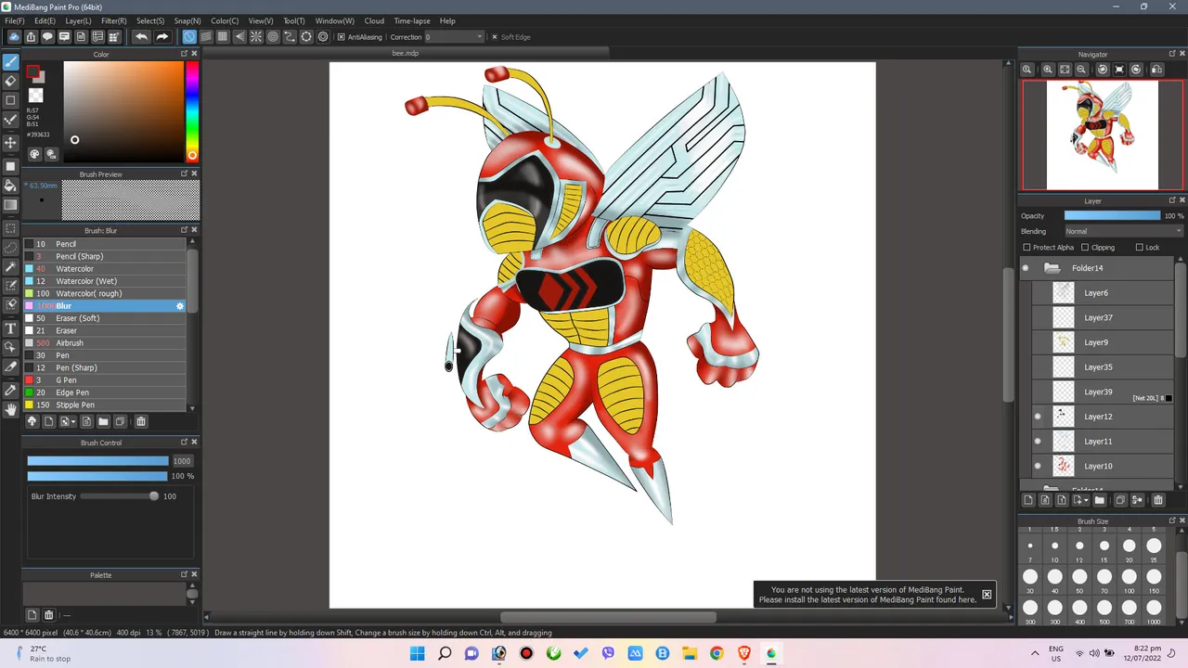Select the rectangular Select tool
This screenshot has width=1188, height=668.
[x=10, y=227]
